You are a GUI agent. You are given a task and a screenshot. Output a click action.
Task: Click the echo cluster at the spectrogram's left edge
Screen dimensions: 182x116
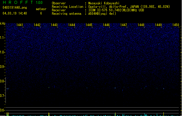coord(8,89)
